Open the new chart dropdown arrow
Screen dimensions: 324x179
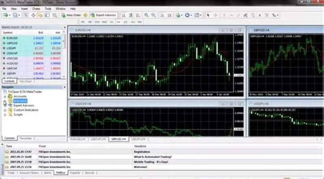(x=9, y=15)
